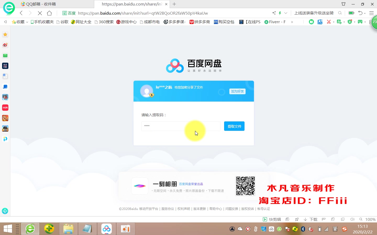Open the 网址大全 bookmark
377x235 pixels.
[x=81, y=22]
